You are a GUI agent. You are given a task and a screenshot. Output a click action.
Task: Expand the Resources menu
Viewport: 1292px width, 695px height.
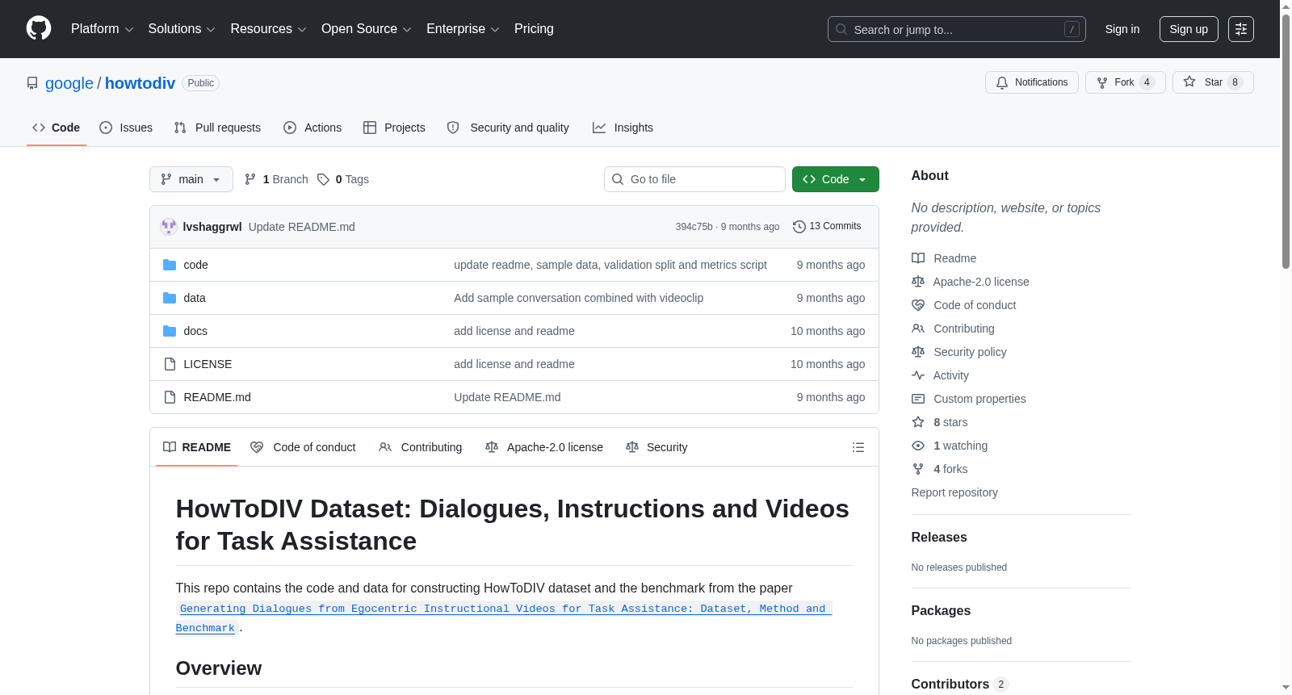[x=268, y=29]
